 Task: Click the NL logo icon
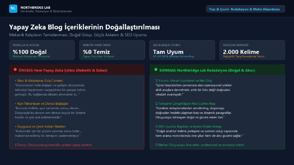pyautogui.click(x=13, y=9)
